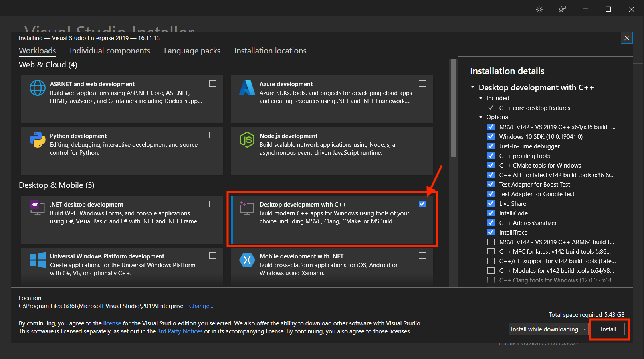This screenshot has height=359, width=644.
Task: Switch to Language packs tab
Action: pos(192,51)
